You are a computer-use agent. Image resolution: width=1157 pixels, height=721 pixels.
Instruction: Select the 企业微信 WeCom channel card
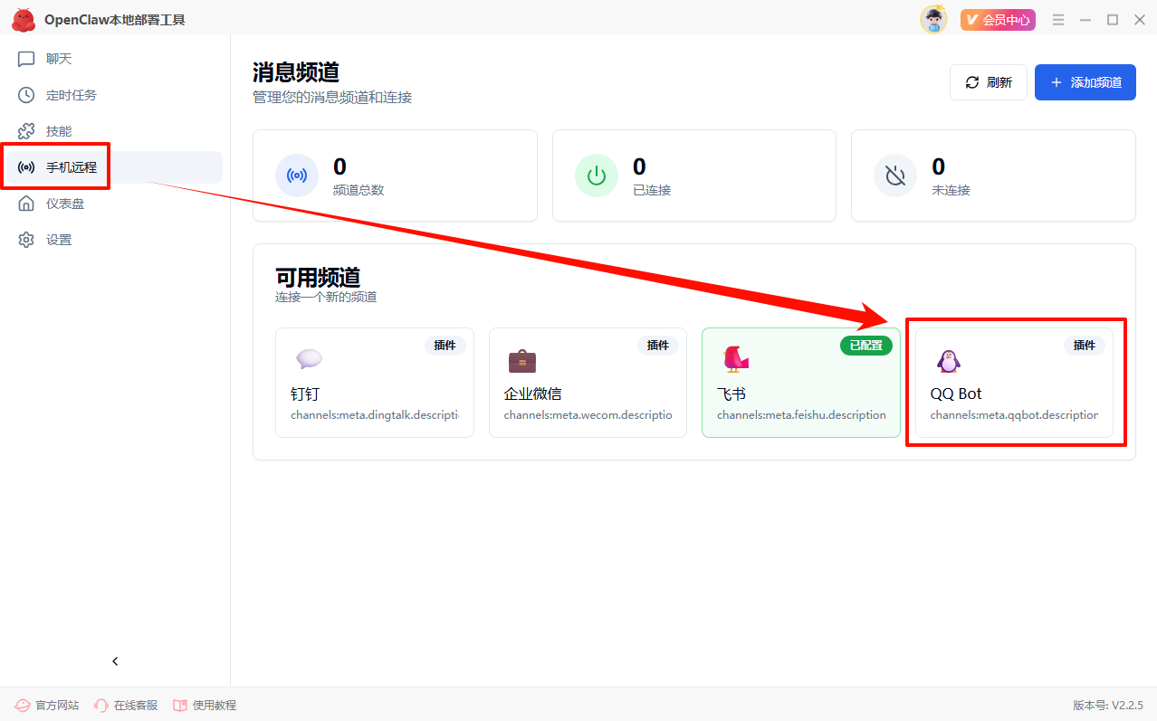click(588, 383)
